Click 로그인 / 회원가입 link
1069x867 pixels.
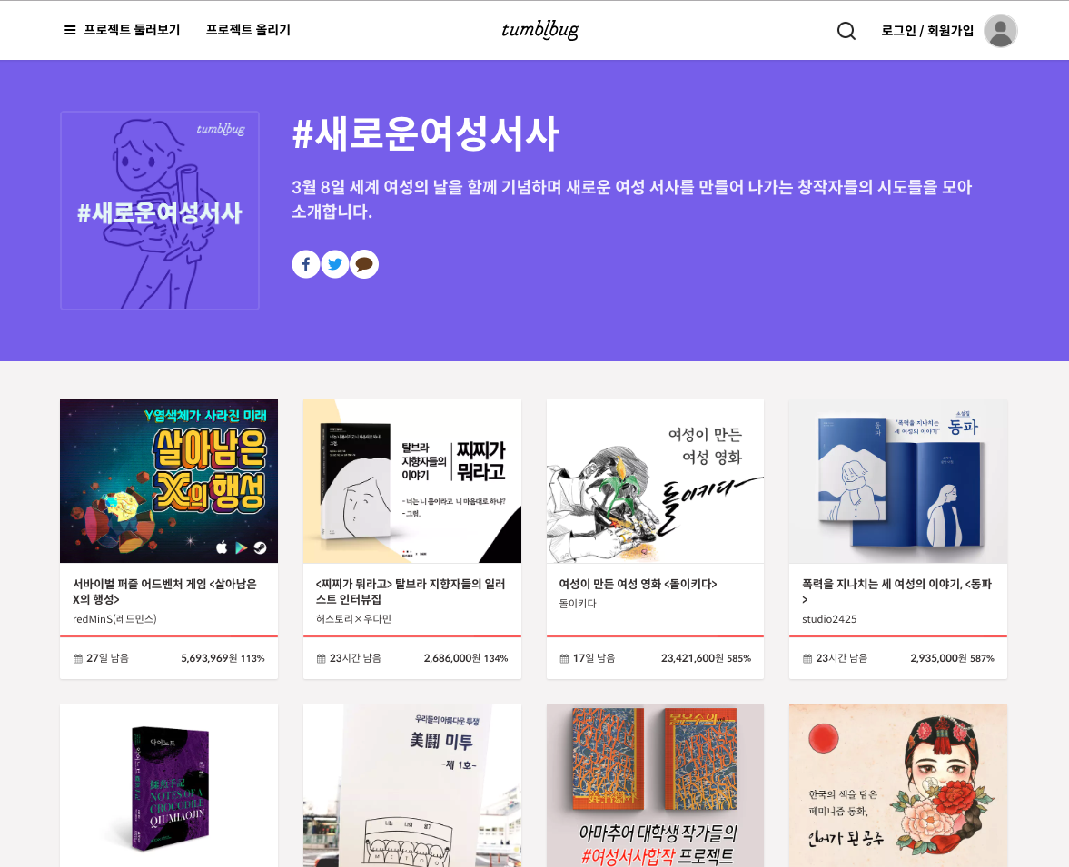click(927, 31)
